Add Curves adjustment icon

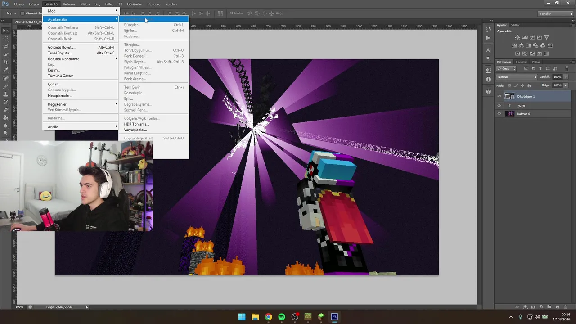532,37
